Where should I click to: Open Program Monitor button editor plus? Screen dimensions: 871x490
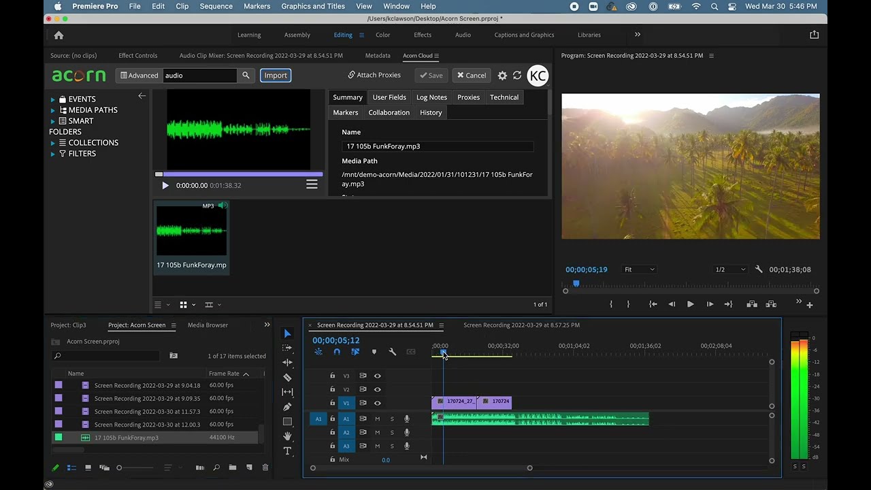810,305
